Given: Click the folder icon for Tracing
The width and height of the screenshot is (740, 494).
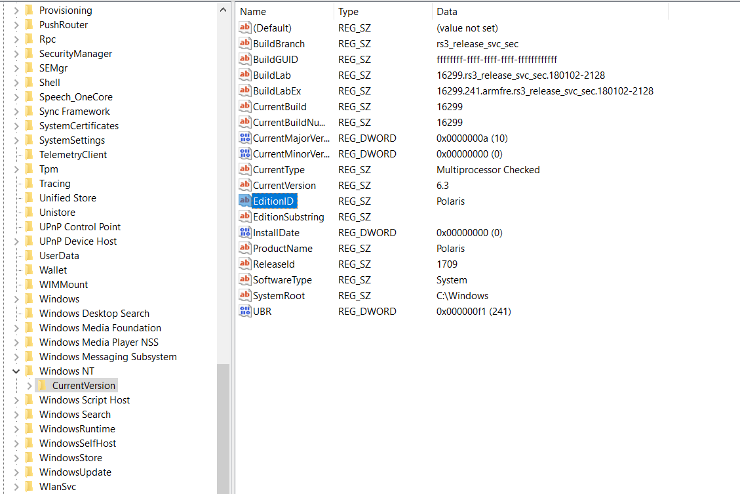Looking at the screenshot, I should click(28, 183).
